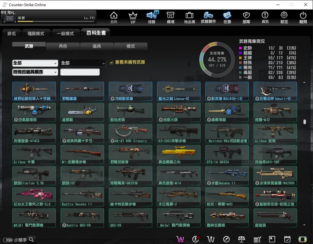Screen dimensions: 313x244
Task: Open the 部隊 clan shield icon
Action: click(246, 18)
